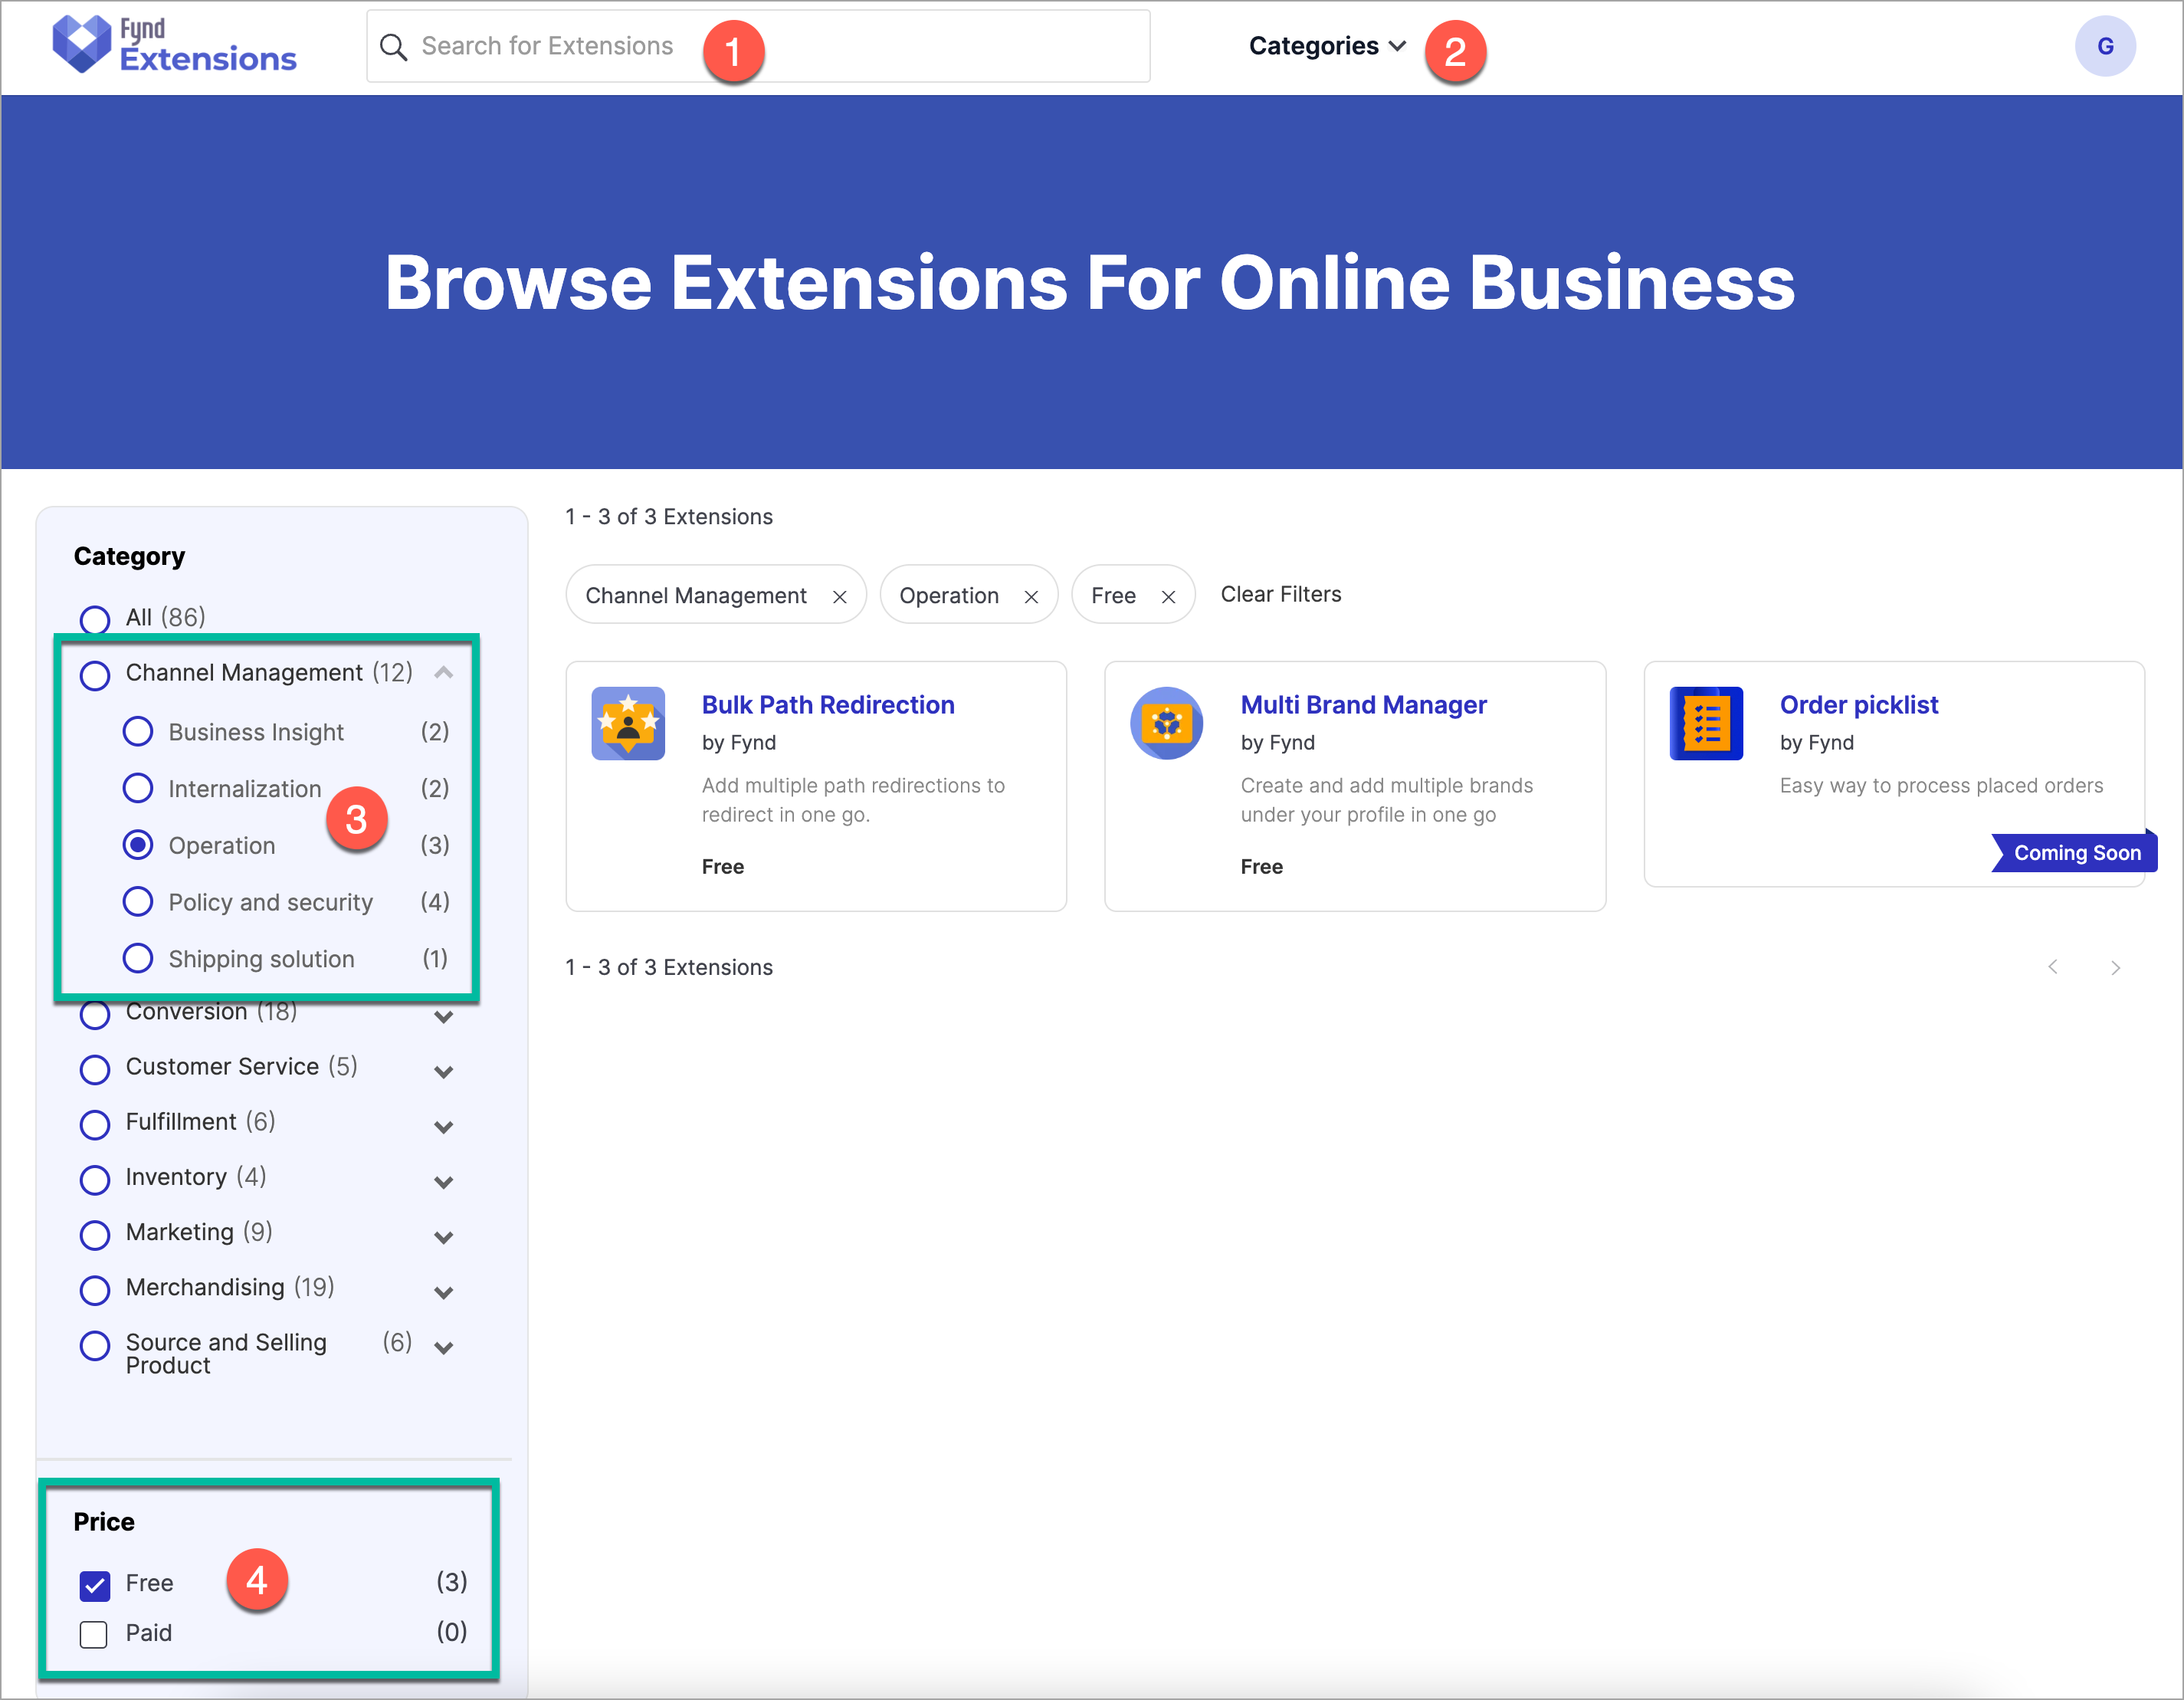The height and width of the screenshot is (1700, 2184).
Task: Select the Merchandising category radio
Action: (x=95, y=1289)
